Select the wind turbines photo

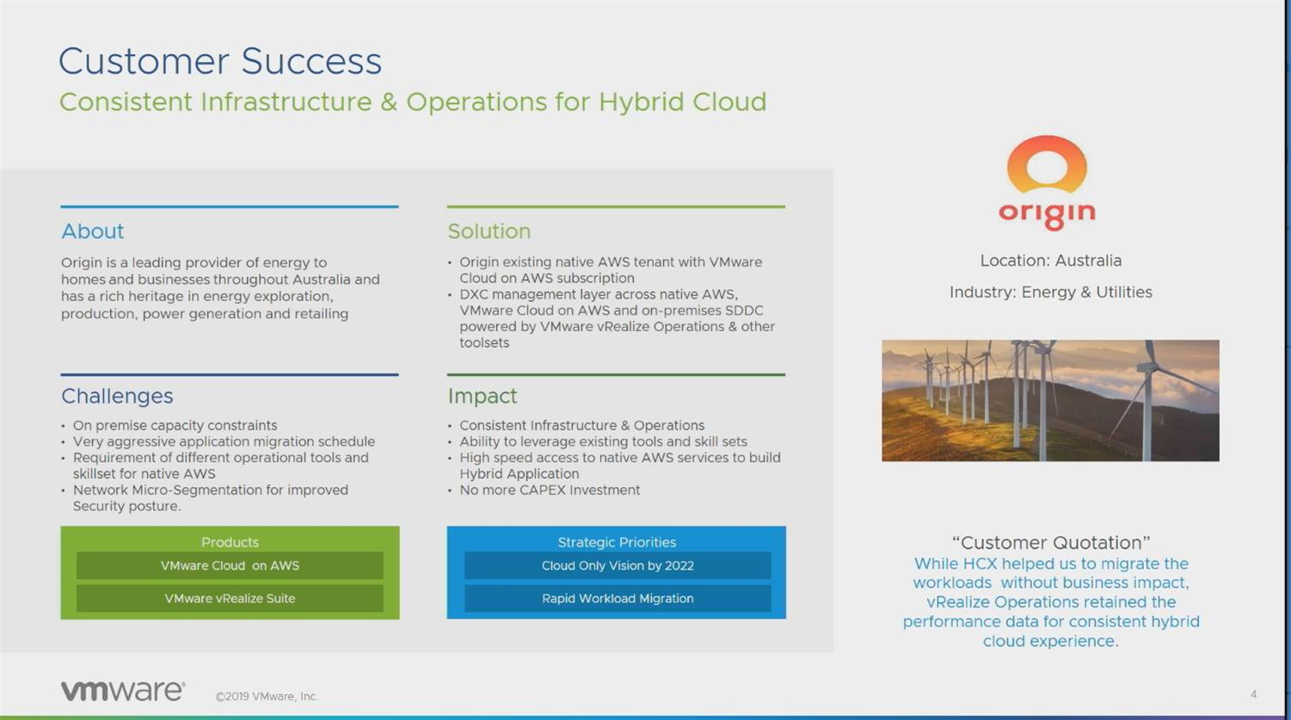click(x=1050, y=400)
